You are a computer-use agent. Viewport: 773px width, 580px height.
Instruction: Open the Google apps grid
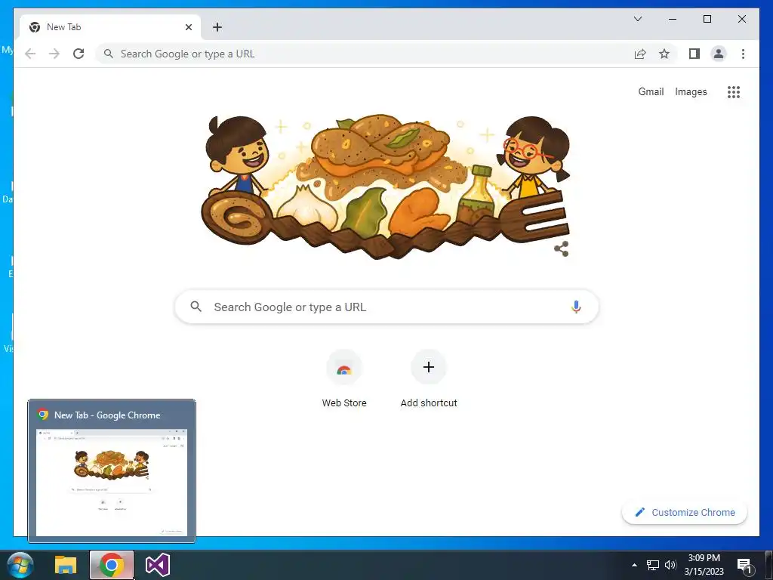(734, 91)
